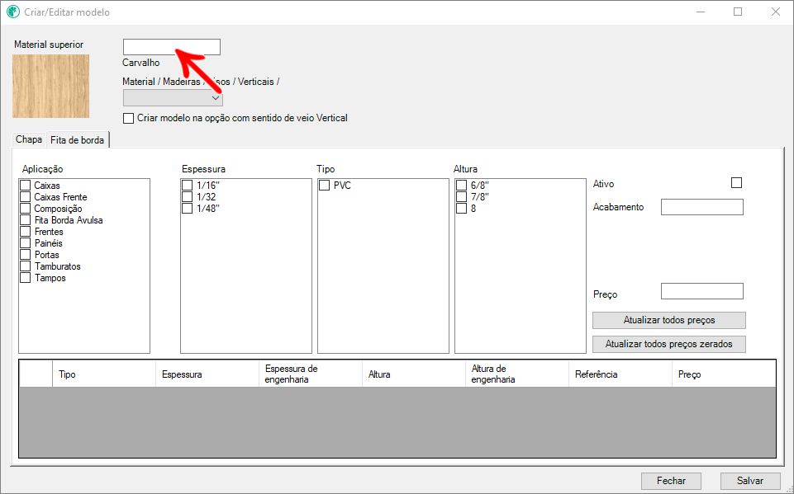Check the Tamburatos option

pos(26,266)
